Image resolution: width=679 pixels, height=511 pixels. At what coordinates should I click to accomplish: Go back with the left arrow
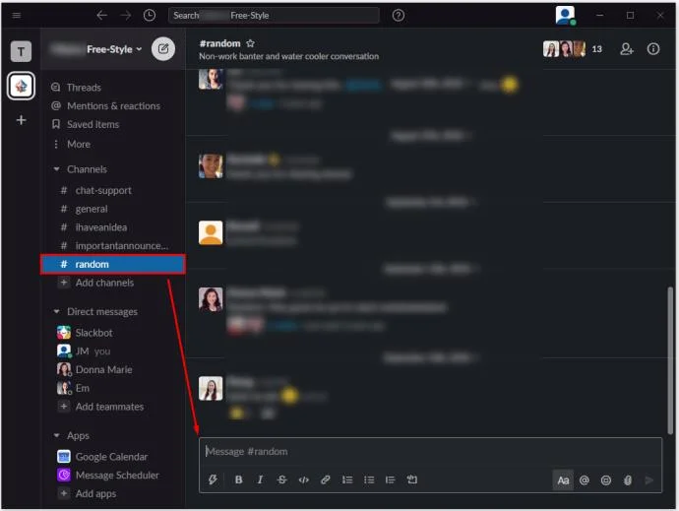pos(101,15)
